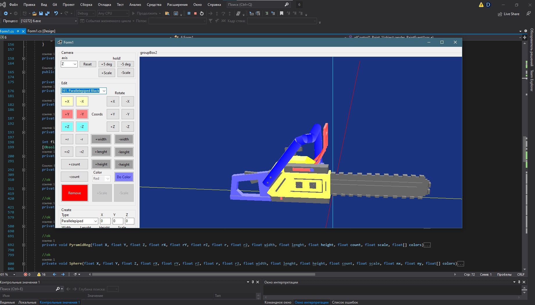
Task: Open the object list dropdown with Parallelepiped Black
Action: 84,91
